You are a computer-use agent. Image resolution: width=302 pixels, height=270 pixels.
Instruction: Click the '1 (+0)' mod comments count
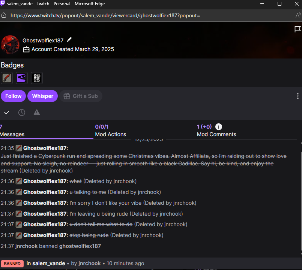point(204,127)
